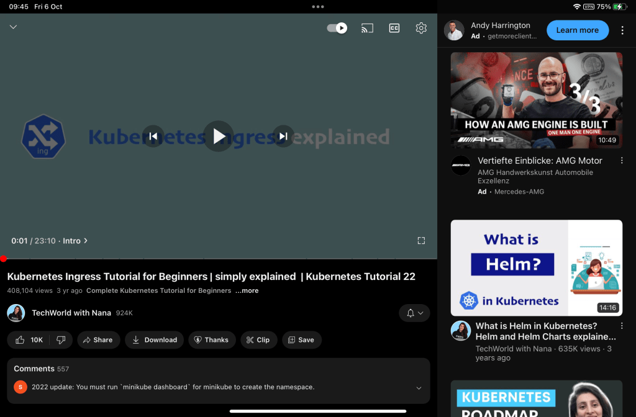Open notification bell dropdown
Screen dimensions: 636x417
click(414, 313)
